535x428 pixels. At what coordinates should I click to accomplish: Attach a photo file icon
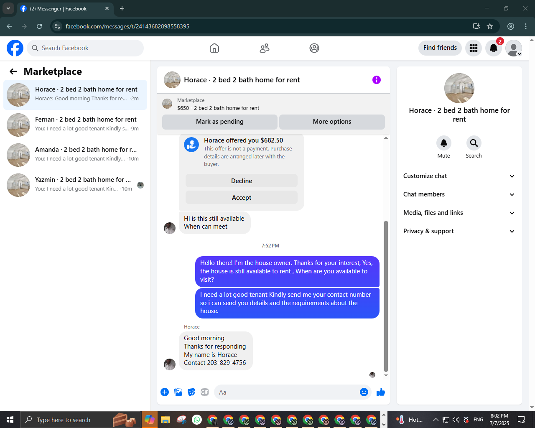point(178,392)
